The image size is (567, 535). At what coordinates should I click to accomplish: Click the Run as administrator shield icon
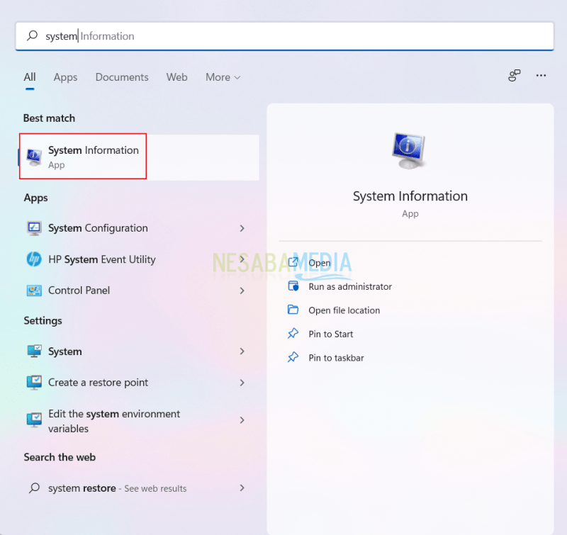pyautogui.click(x=293, y=286)
